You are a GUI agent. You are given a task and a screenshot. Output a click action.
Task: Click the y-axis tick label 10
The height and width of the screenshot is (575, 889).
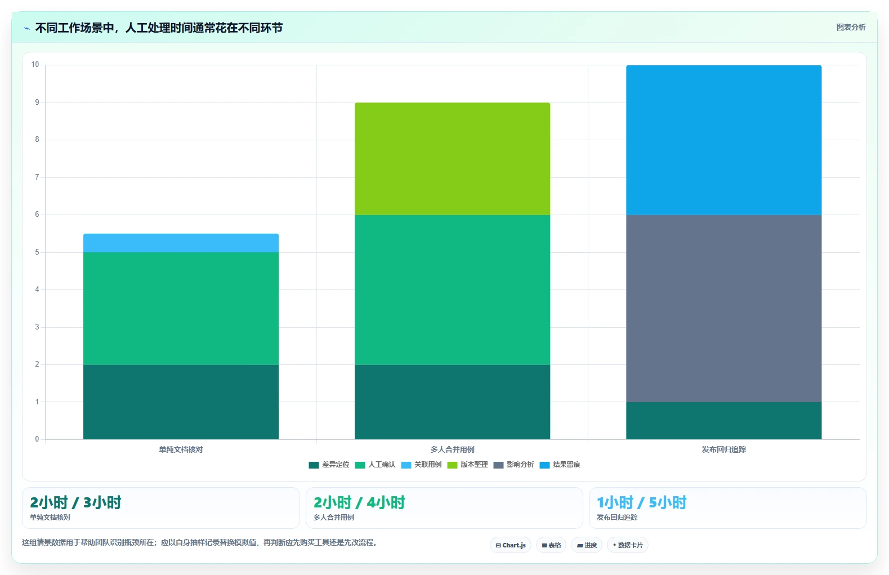point(35,65)
